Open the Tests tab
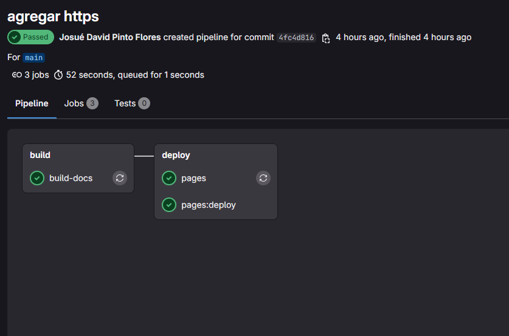 click(x=132, y=103)
